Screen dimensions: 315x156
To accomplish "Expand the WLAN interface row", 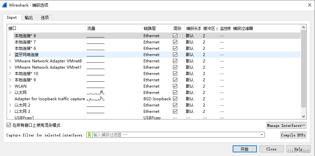I will coord(10,86).
